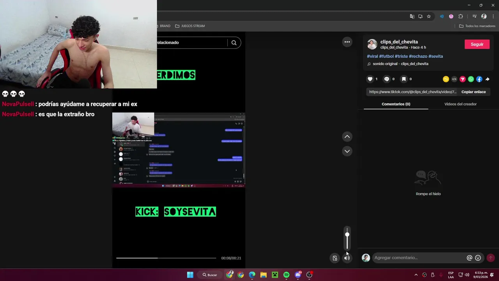Screen dimensions: 499x281
Task: Click taskbar Buscar search box
Action: 210,275
